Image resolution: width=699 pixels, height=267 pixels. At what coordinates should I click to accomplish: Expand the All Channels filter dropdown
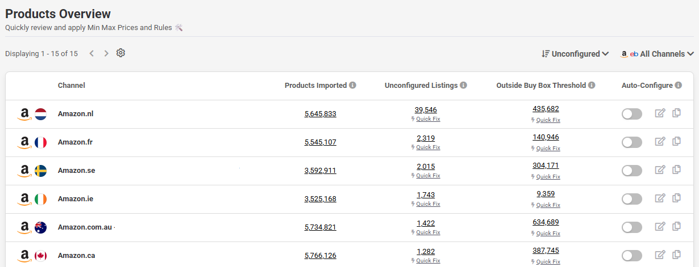pyautogui.click(x=658, y=54)
